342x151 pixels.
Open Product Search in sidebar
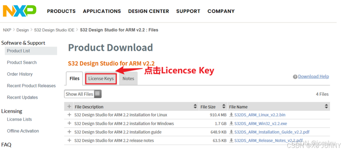click(22, 62)
